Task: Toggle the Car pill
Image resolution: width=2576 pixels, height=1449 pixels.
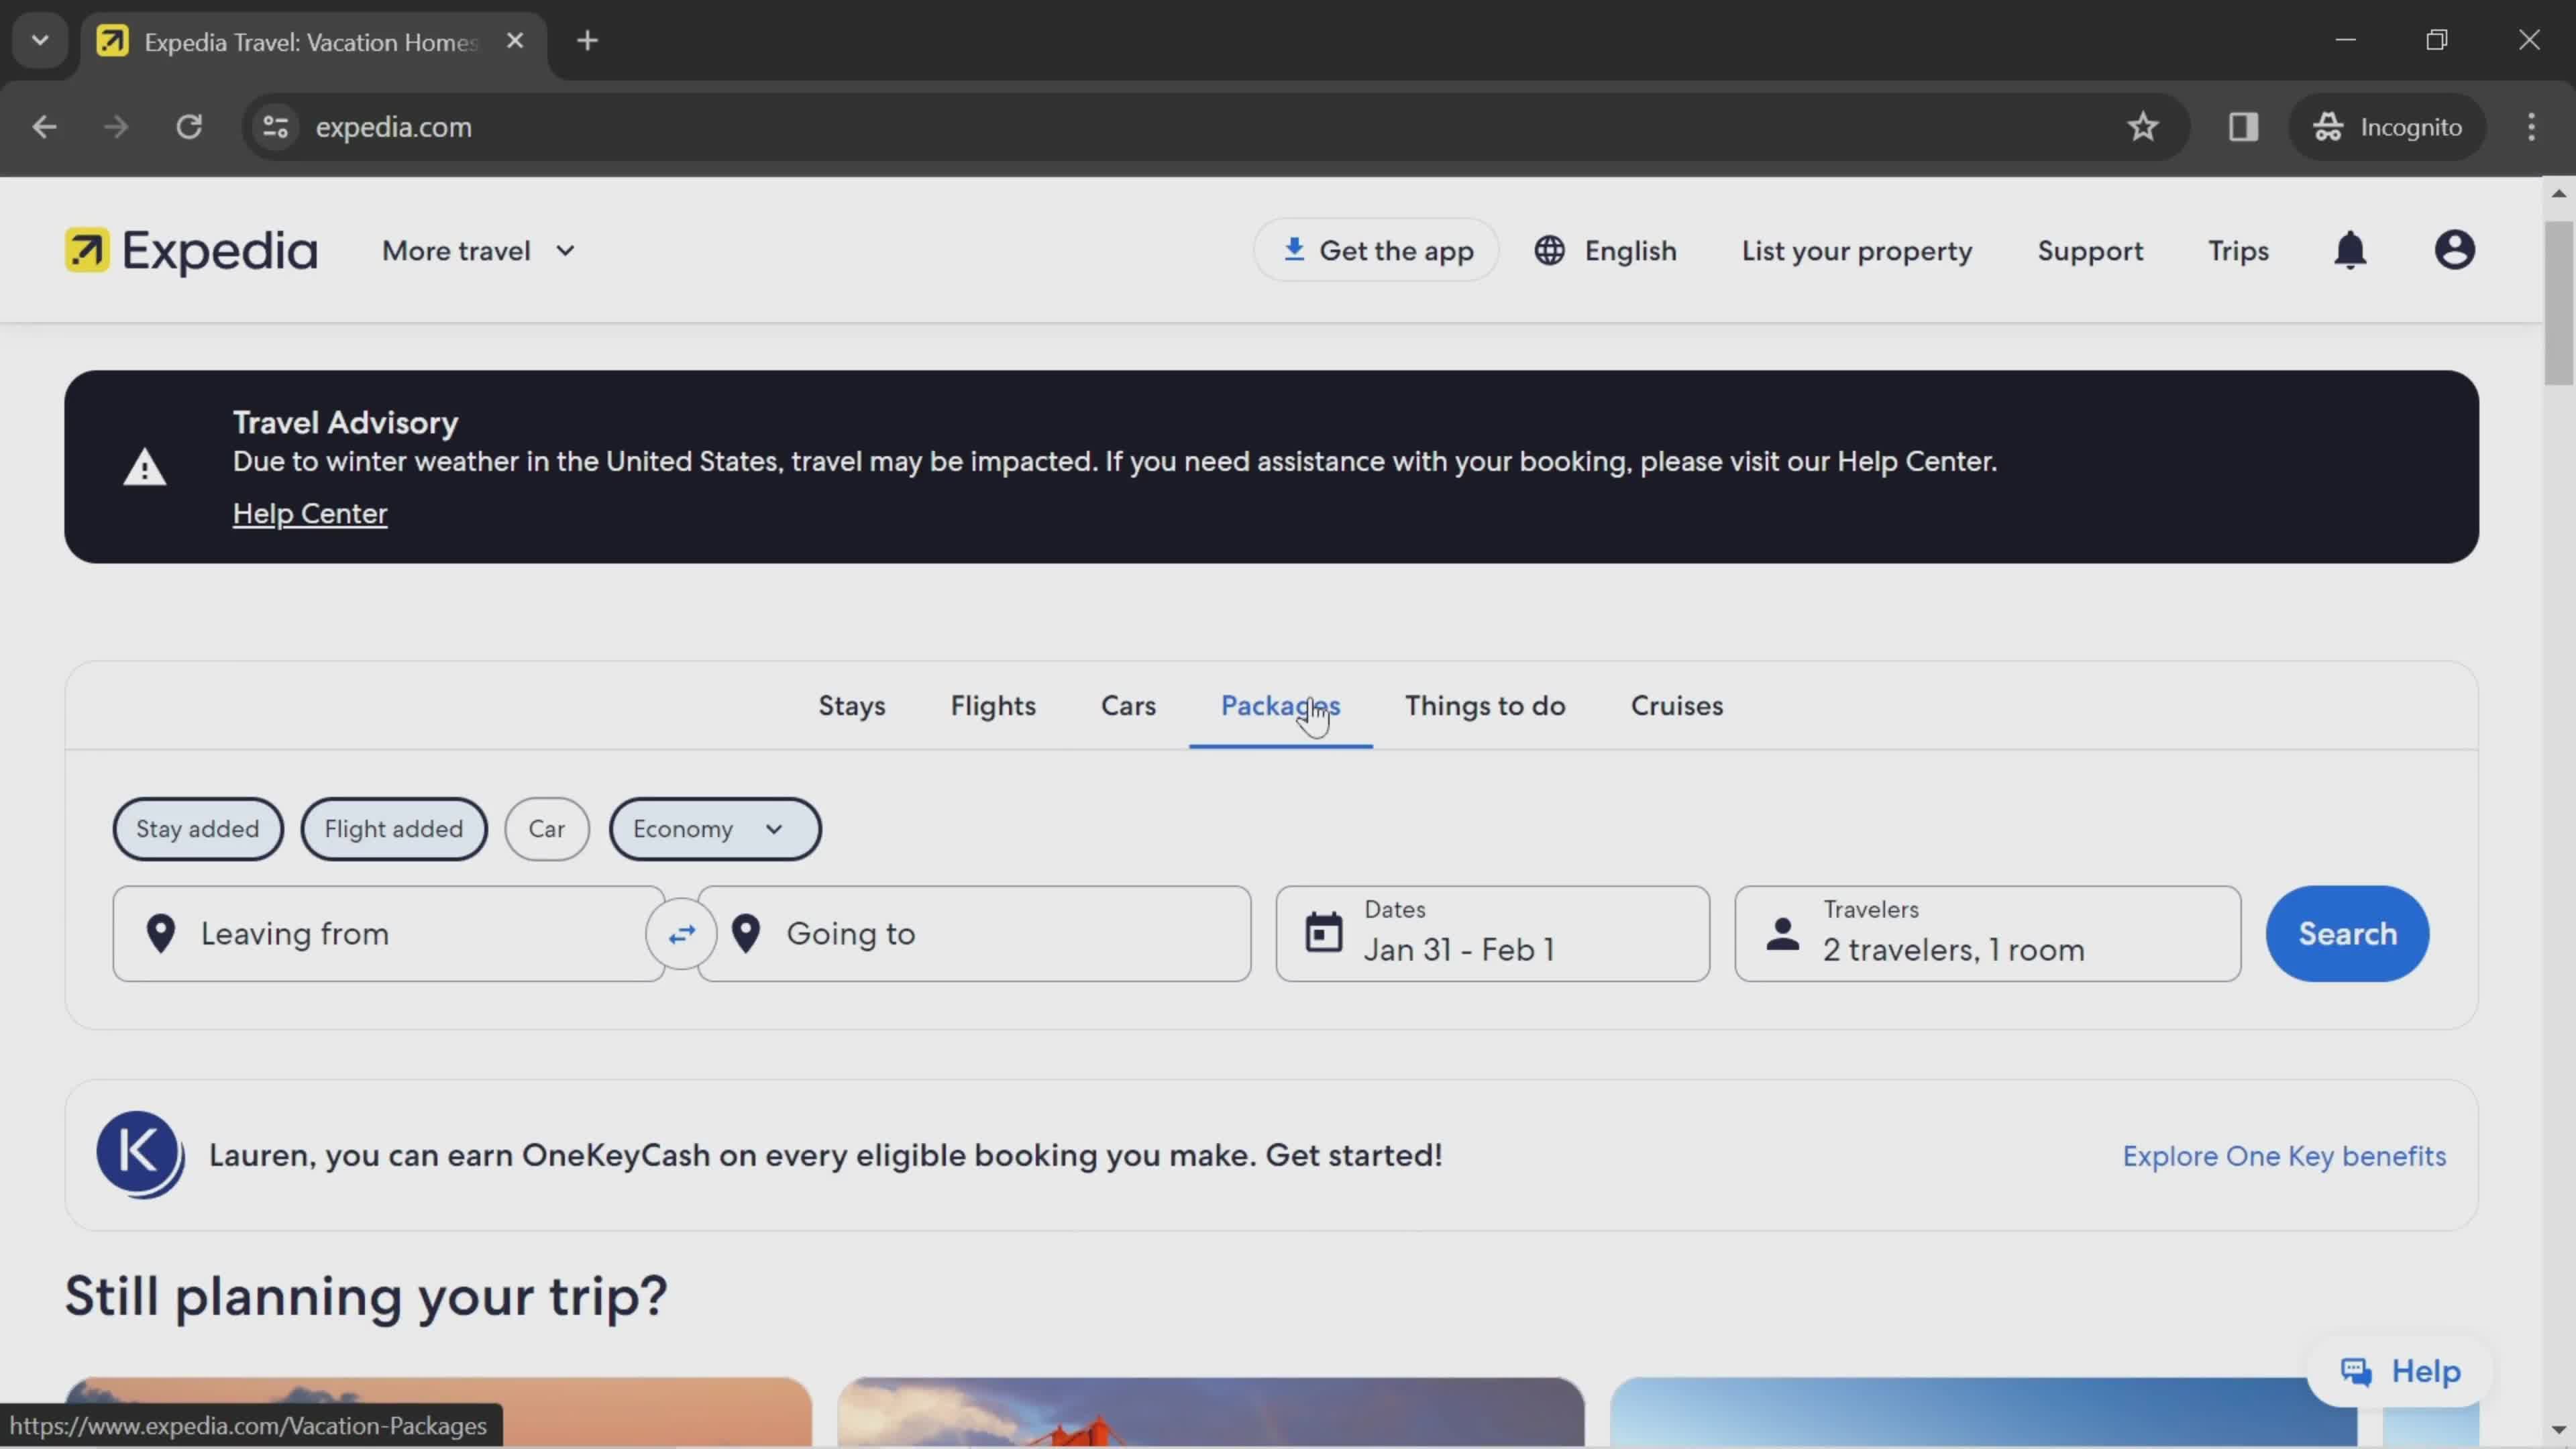Action: point(547,828)
